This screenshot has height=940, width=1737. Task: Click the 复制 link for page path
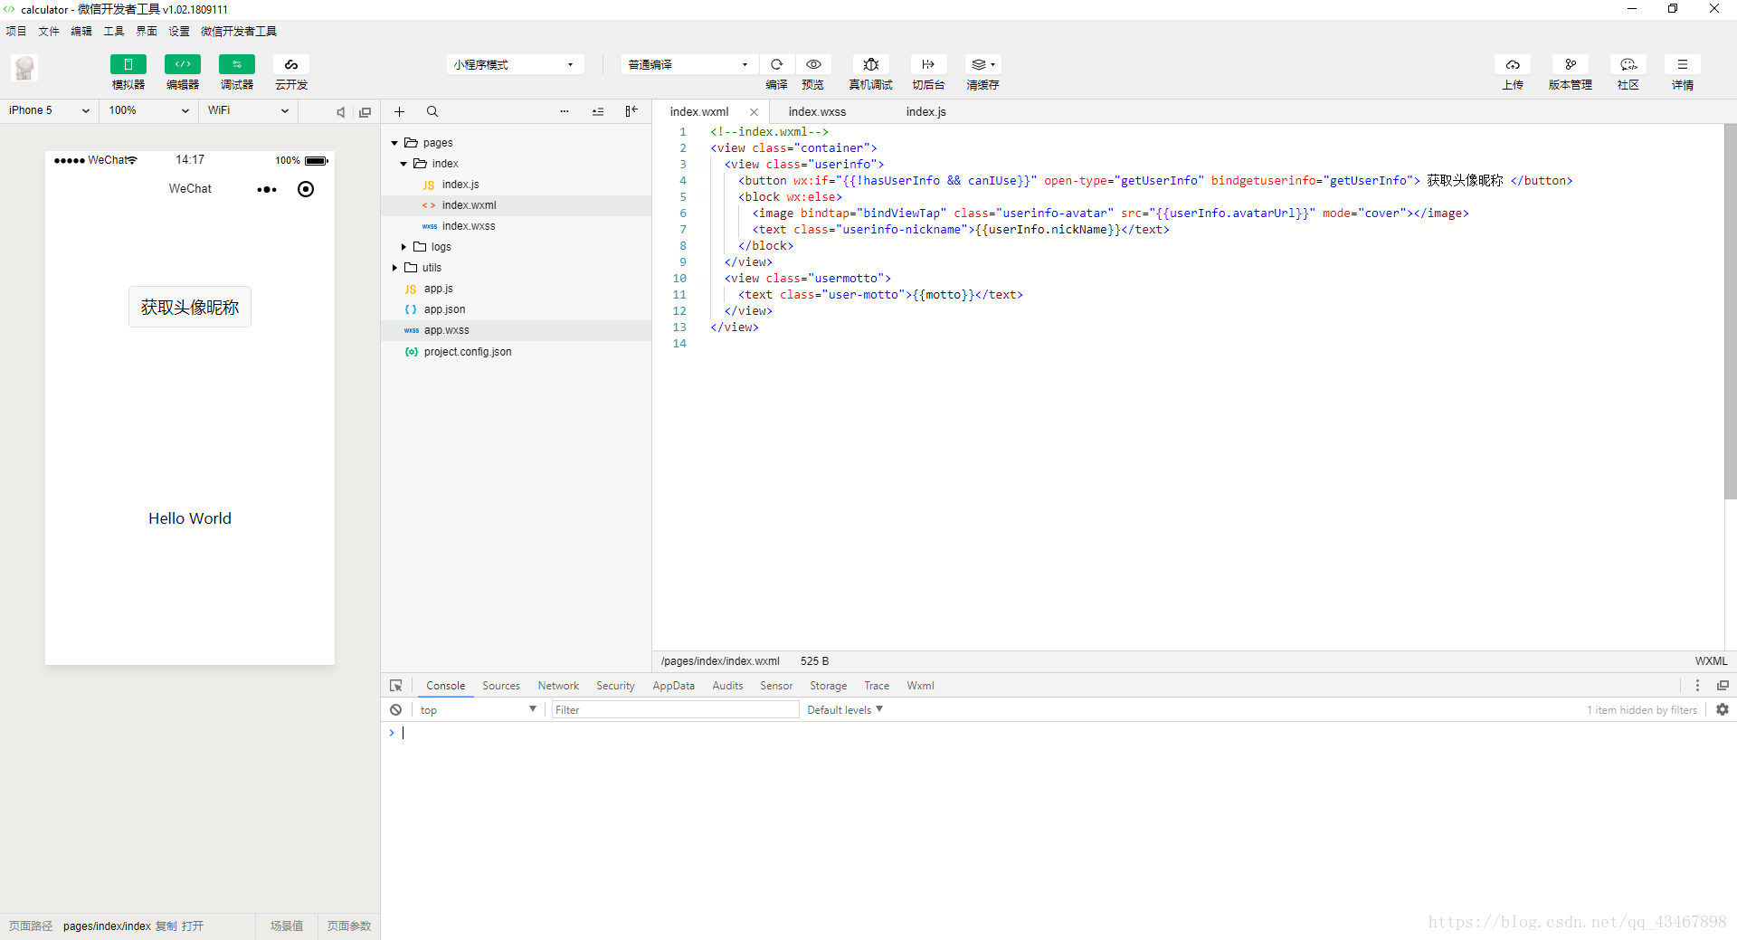166,926
